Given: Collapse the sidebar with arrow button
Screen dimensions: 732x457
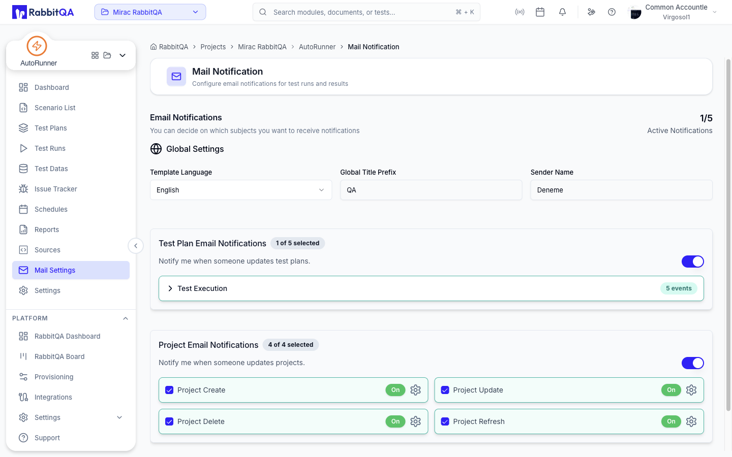Looking at the screenshot, I should click(x=136, y=246).
